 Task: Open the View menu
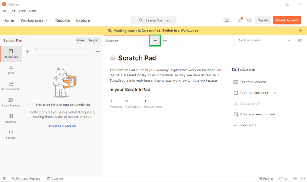tap(22, 11)
